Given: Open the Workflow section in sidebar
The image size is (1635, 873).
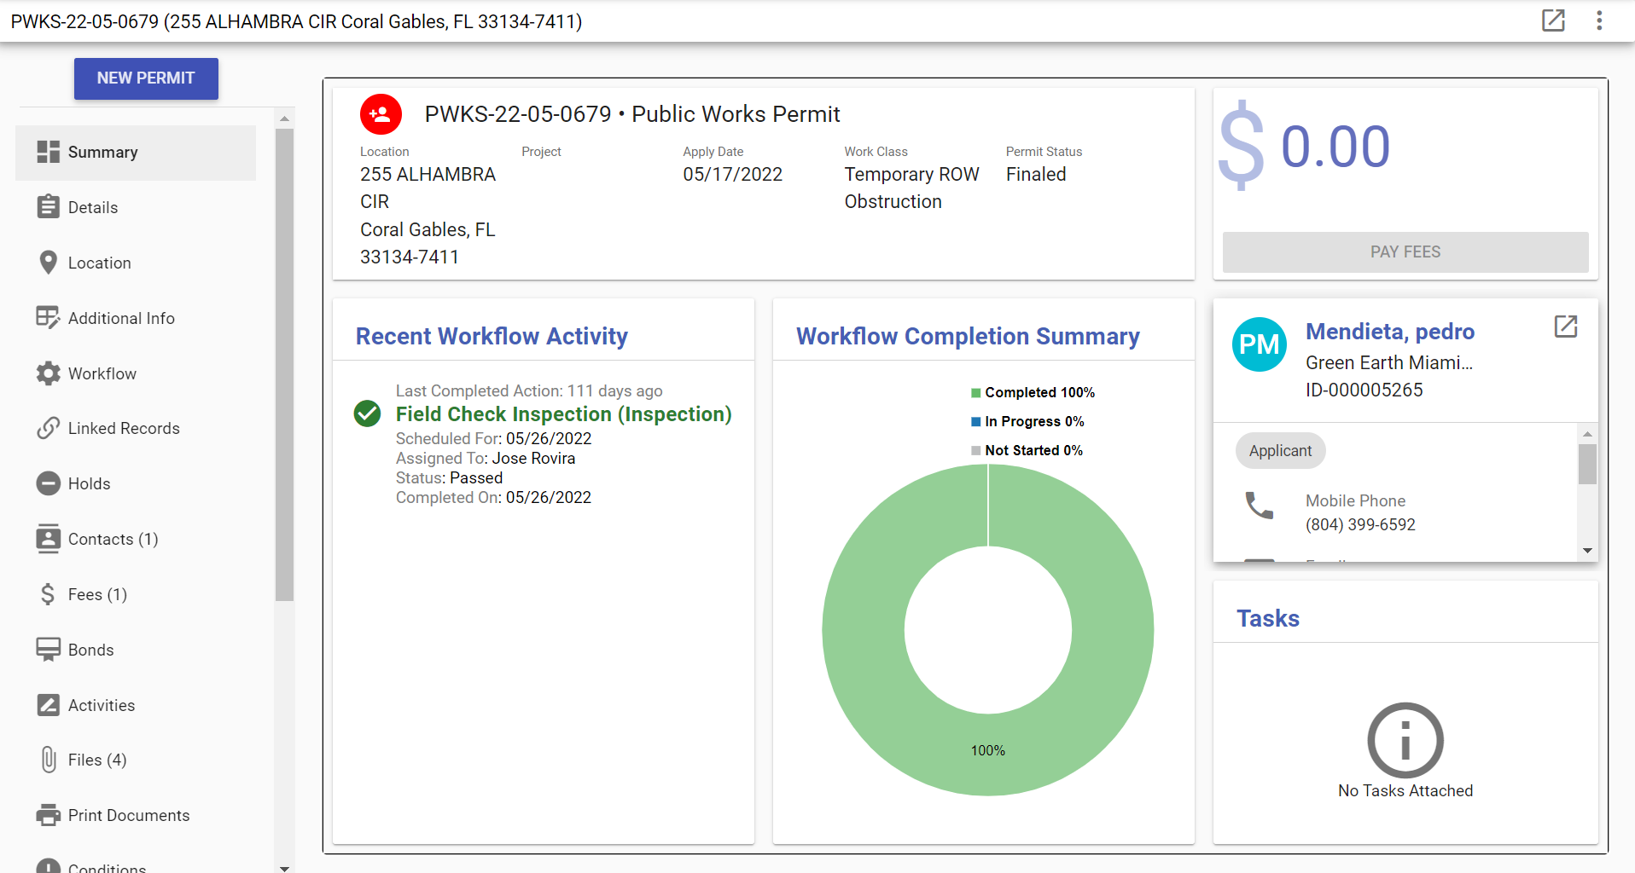Looking at the screenshot, I should [102, 373].
